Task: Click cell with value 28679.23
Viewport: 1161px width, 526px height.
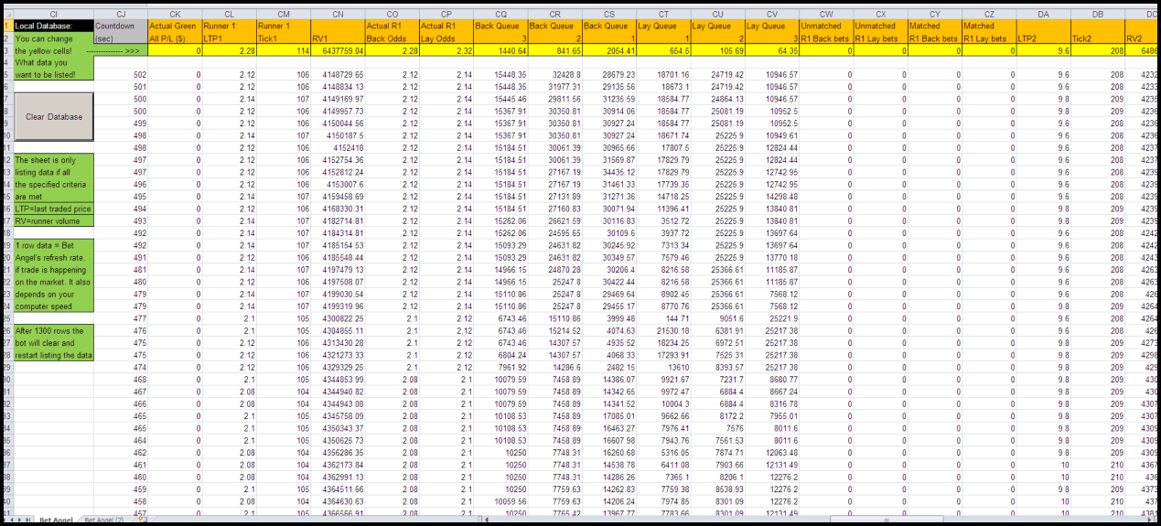Action: click(x=608, y=74)
